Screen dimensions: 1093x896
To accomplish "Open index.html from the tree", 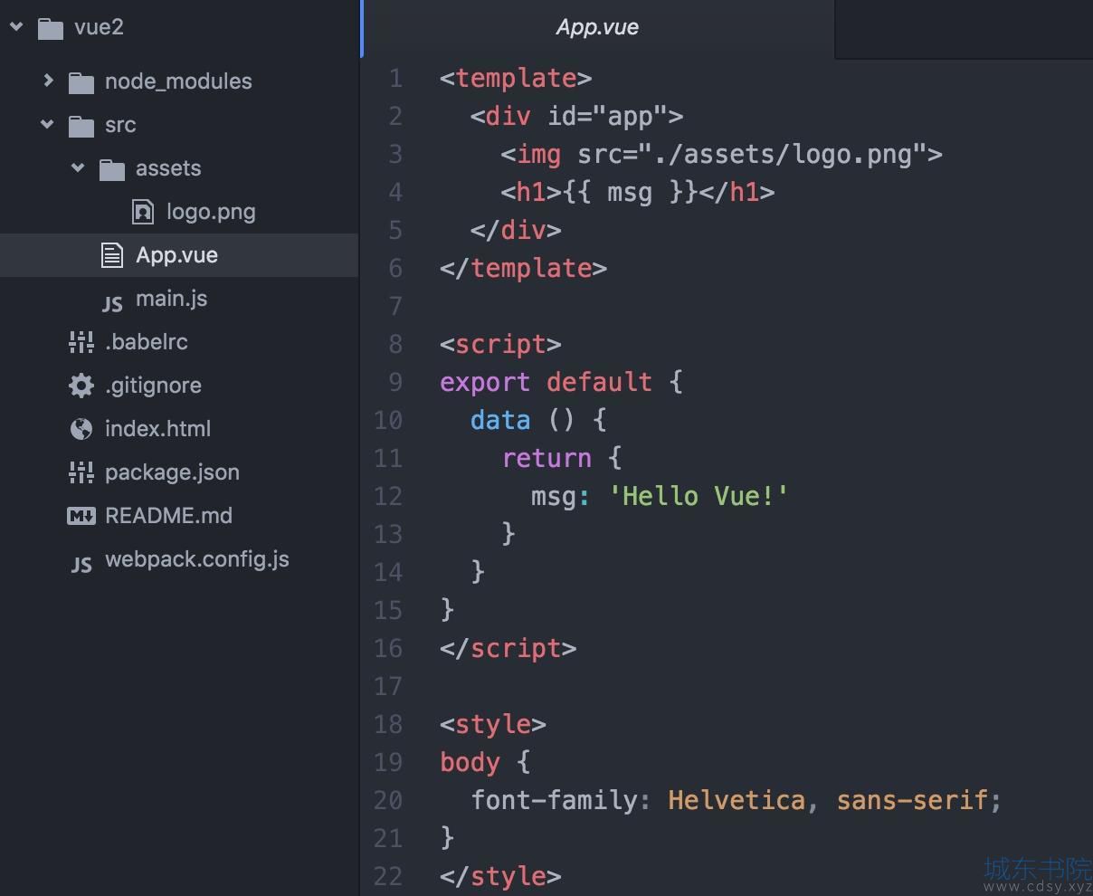I will 157,429.
